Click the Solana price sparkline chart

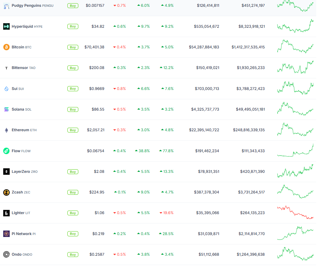coord(295,109)
